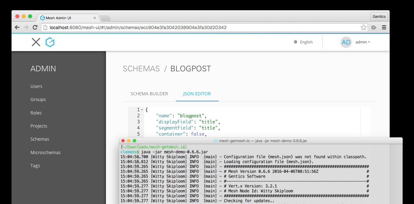Click the X close icon in Mesh header
Screen dimensions: 414x204
[36, 42]
